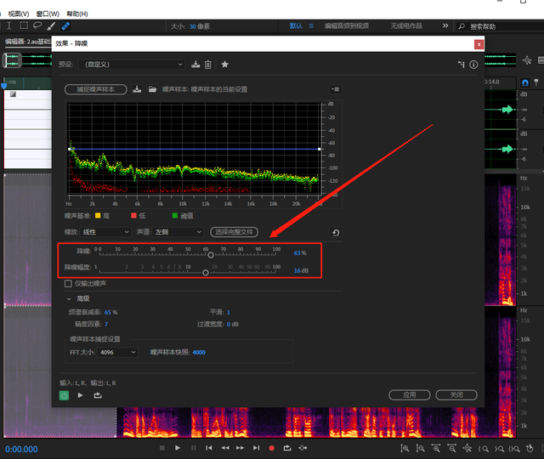This screenshot has height=459, width=544.
Task: Click the 0:00.000 timecode display
Action: pyautogui.click(x=21, y=450)
